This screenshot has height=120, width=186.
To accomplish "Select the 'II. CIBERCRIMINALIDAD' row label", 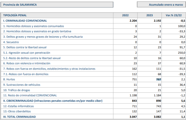I will tap(53, 101).
